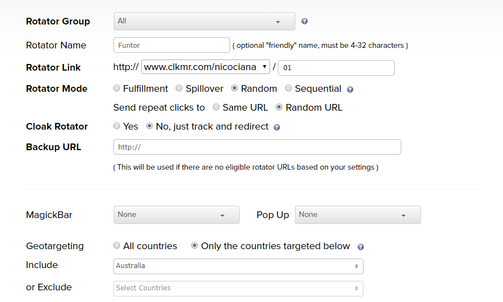This screenshot has height=302, width=503.
Task: Open the rotator link domain dropdown
Action: pyautogui.click(x=205, y=67)
